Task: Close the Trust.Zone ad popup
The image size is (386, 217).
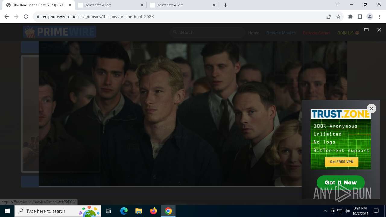Action: [x=372, y=108]
